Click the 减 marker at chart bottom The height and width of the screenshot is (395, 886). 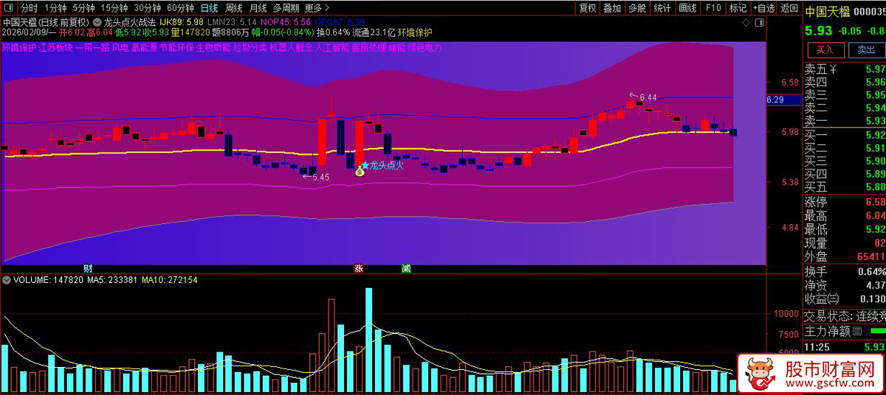pyautogui.click(x=406, y=268)
